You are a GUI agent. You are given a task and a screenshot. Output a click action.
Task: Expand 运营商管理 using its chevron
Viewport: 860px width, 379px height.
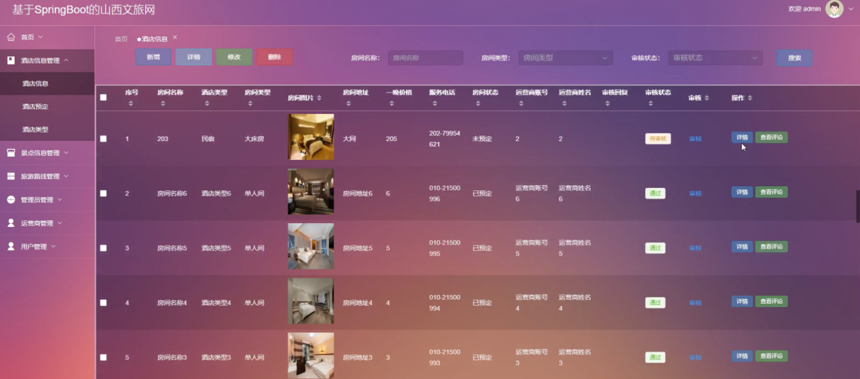60,222
